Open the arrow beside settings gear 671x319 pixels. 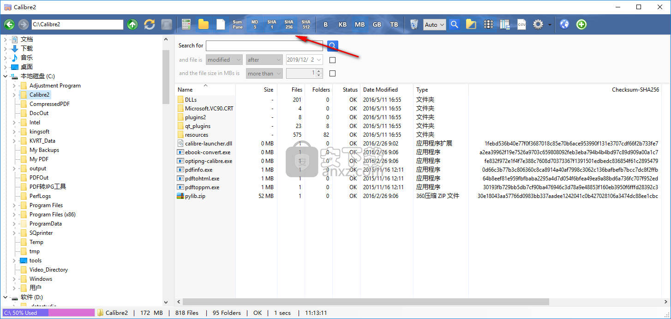tap(550, 25)
